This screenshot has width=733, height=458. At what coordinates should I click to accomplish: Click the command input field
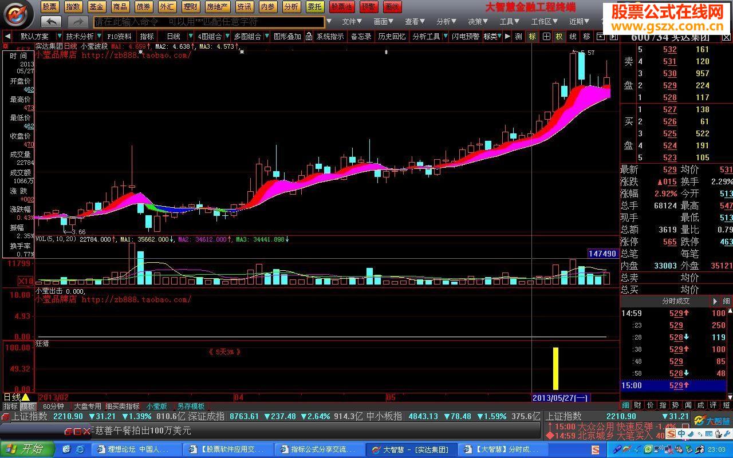[x=209, y=22]
